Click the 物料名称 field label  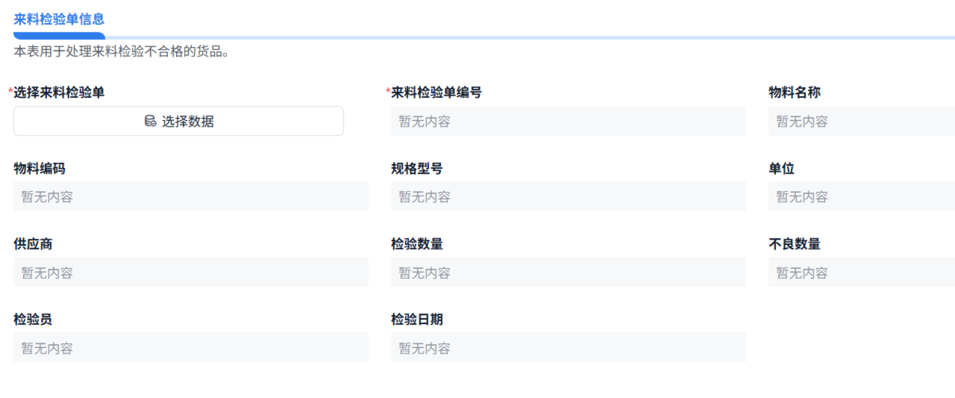pos(794,92)
